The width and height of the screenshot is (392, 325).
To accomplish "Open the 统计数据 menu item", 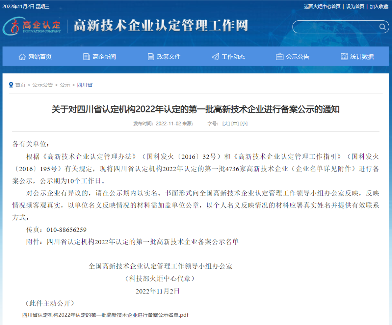I will [x=362, y=57].
